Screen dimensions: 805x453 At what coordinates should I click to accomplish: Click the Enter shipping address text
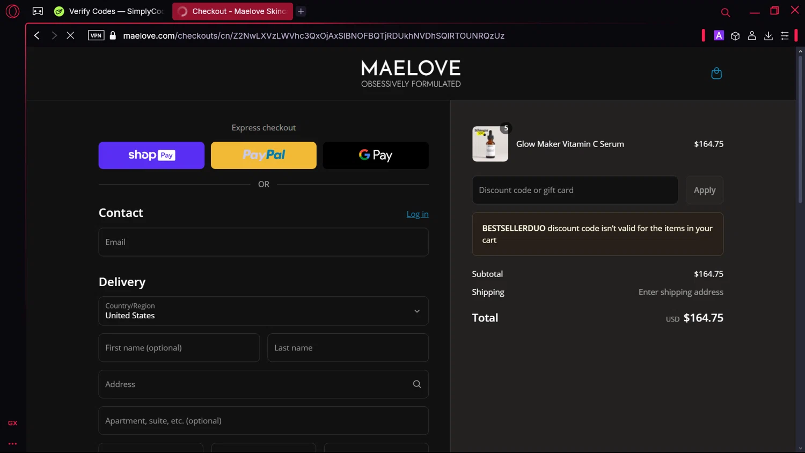(x=680, y=292)
